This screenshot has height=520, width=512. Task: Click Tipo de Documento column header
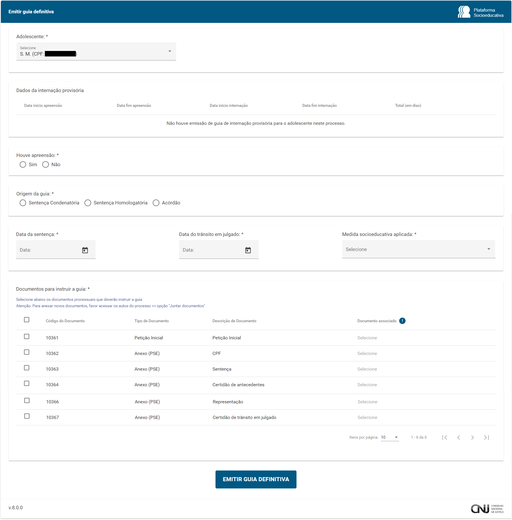(151, 321)
